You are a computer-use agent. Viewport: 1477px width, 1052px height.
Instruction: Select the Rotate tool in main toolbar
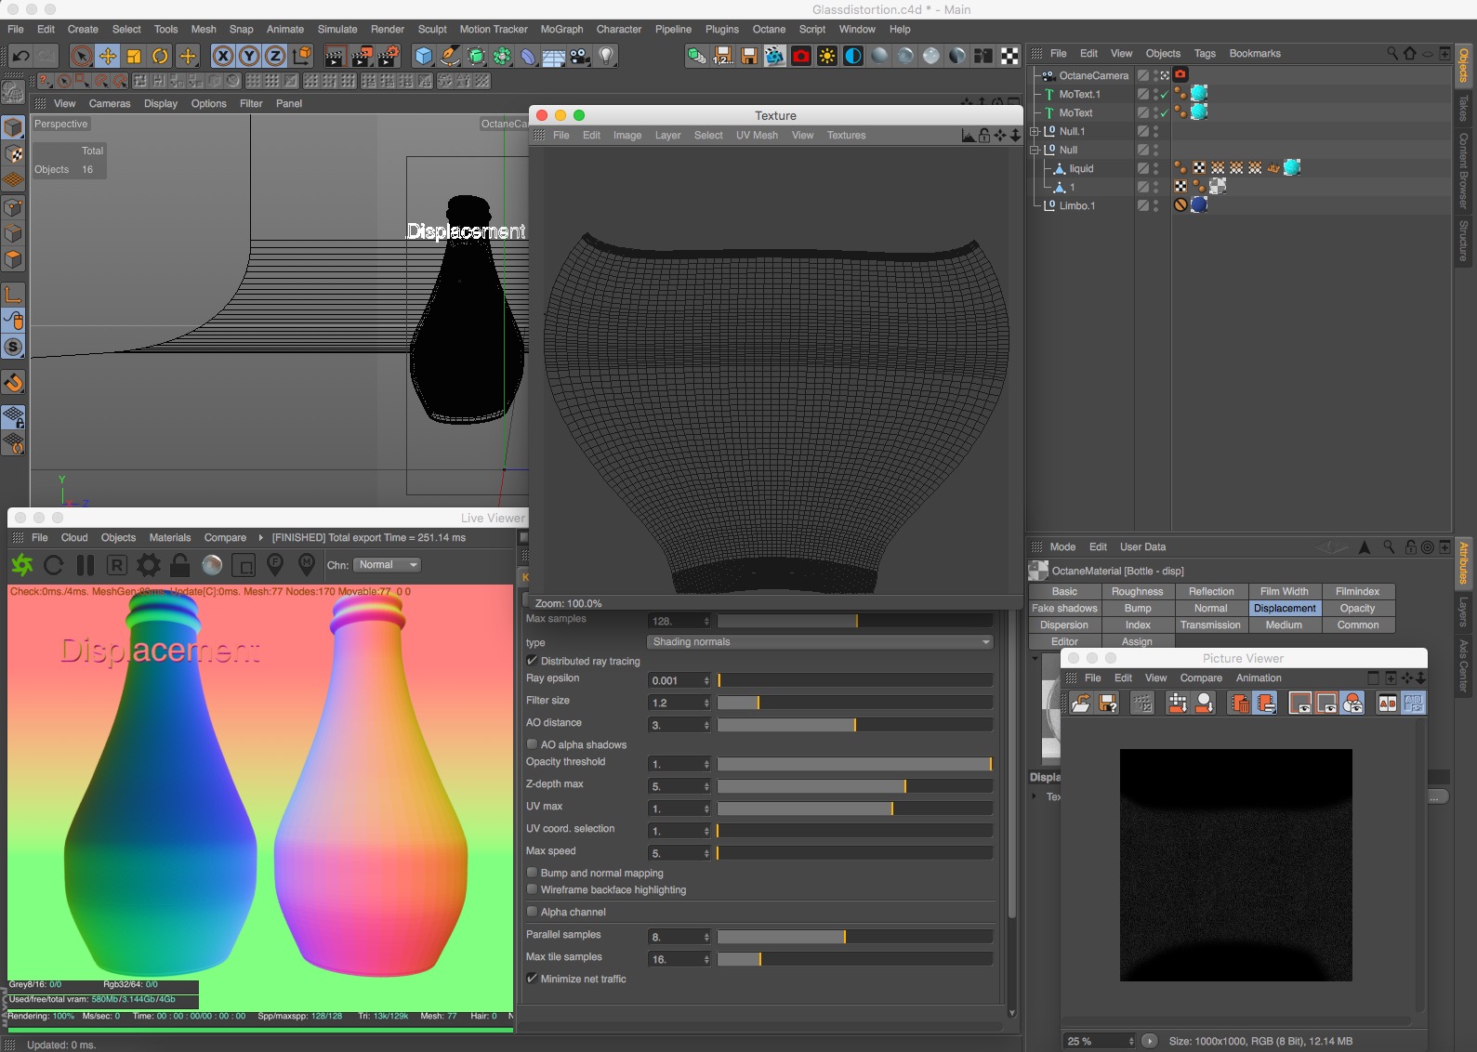point(160,56)
